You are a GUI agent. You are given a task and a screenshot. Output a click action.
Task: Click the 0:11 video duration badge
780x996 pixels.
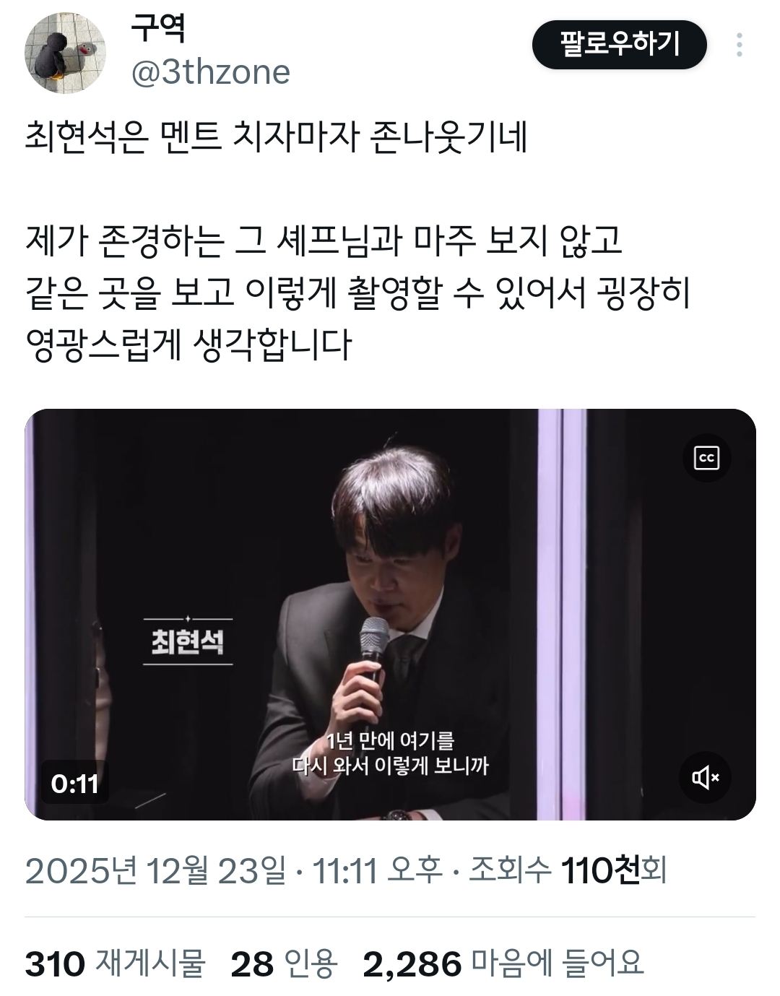click(74, 784)
